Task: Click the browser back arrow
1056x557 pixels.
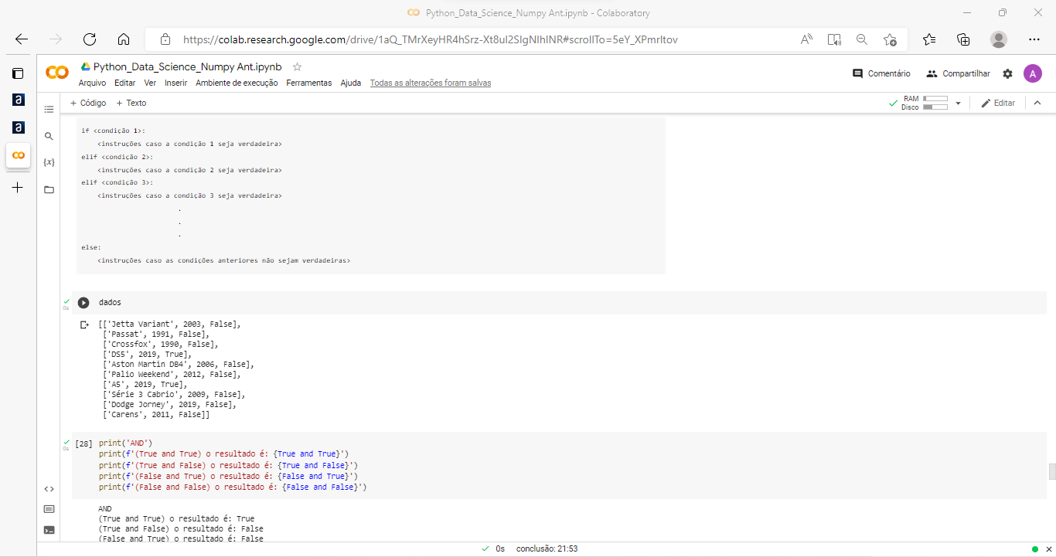Action: (22, 39)
